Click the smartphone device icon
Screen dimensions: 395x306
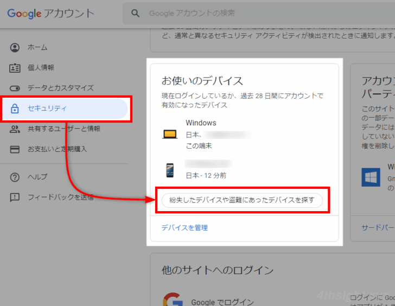[x=170, y=170]
